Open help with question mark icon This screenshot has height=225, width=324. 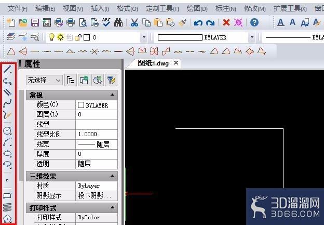[x=254, y=22]
